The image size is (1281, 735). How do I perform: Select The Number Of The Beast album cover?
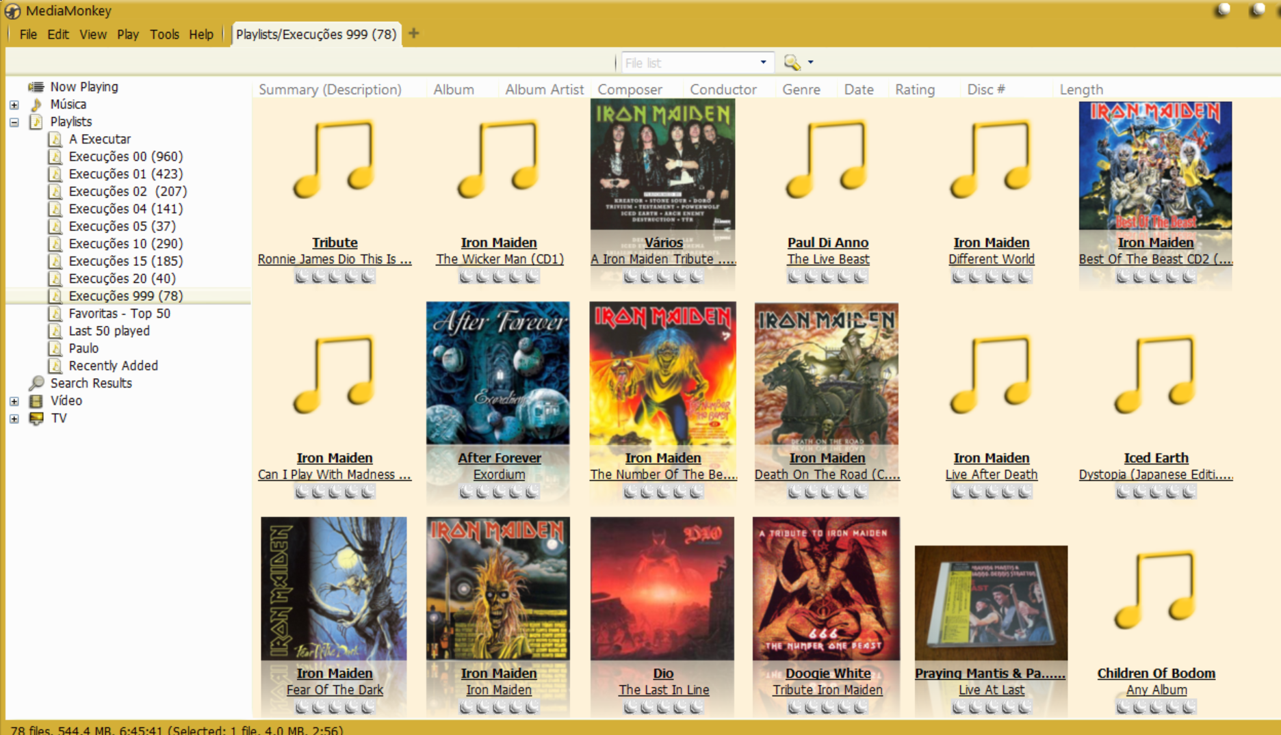[x=663, y=373]
